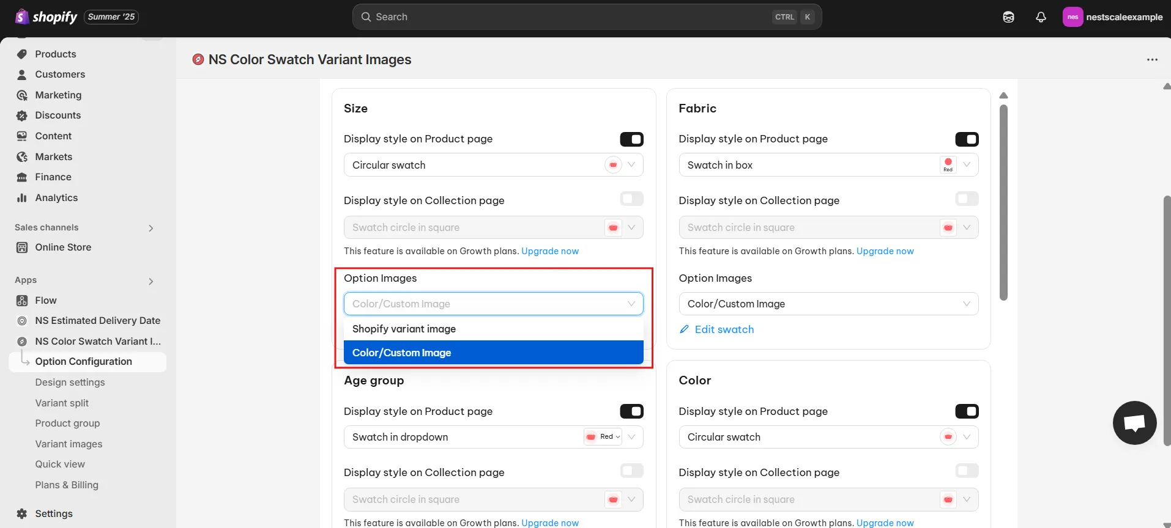Open the Products icon in sidebar
This screenshot has width=1171, height=528.
[x=22, y=54]
